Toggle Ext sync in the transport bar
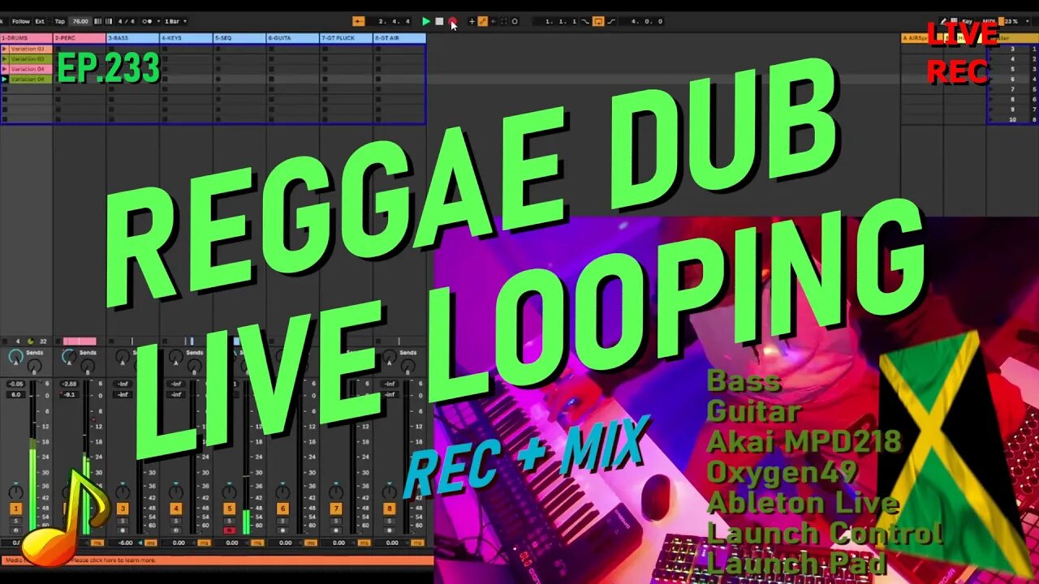Image resolution: width=1039 pixels, height=584 pixels. [x=39, y=21]
